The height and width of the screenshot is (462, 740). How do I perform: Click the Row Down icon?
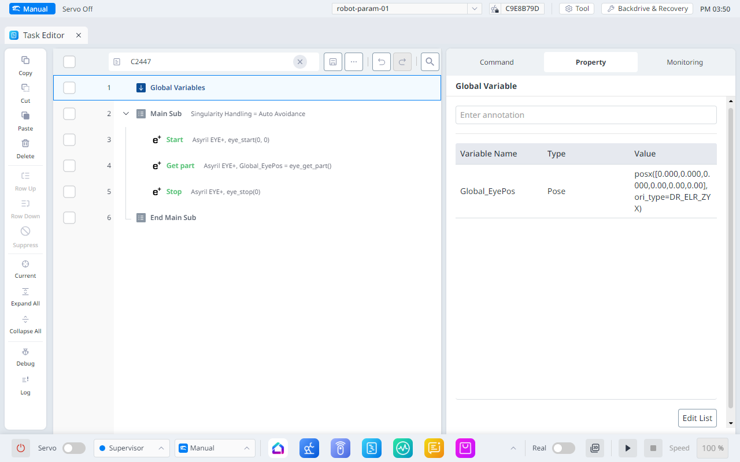click(25, 203)
